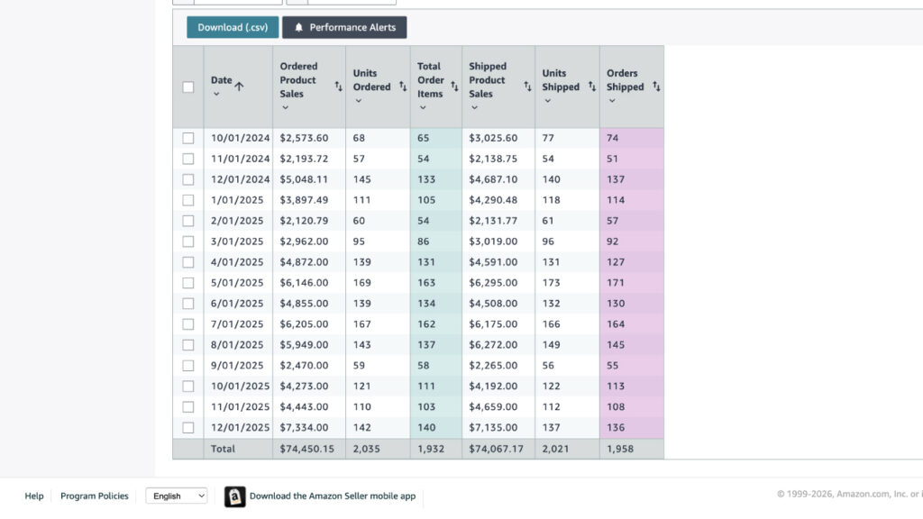Click the Download (.csv) button
This screenshot has height=519, width=923.
[233, 27]
